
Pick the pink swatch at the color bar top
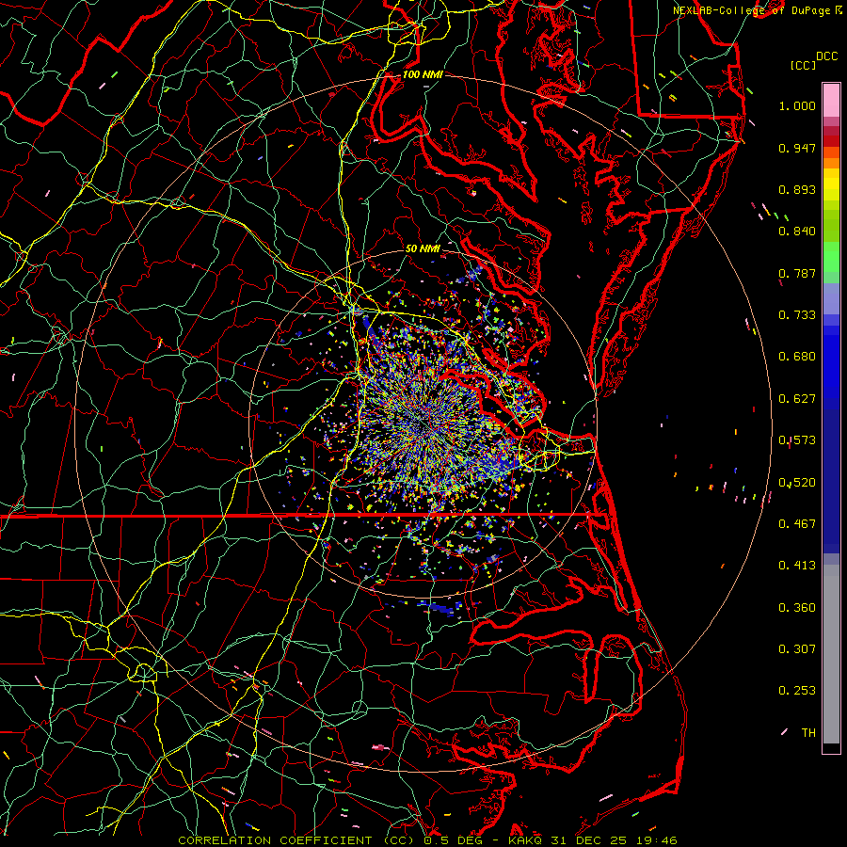click(x=831, y=101)
